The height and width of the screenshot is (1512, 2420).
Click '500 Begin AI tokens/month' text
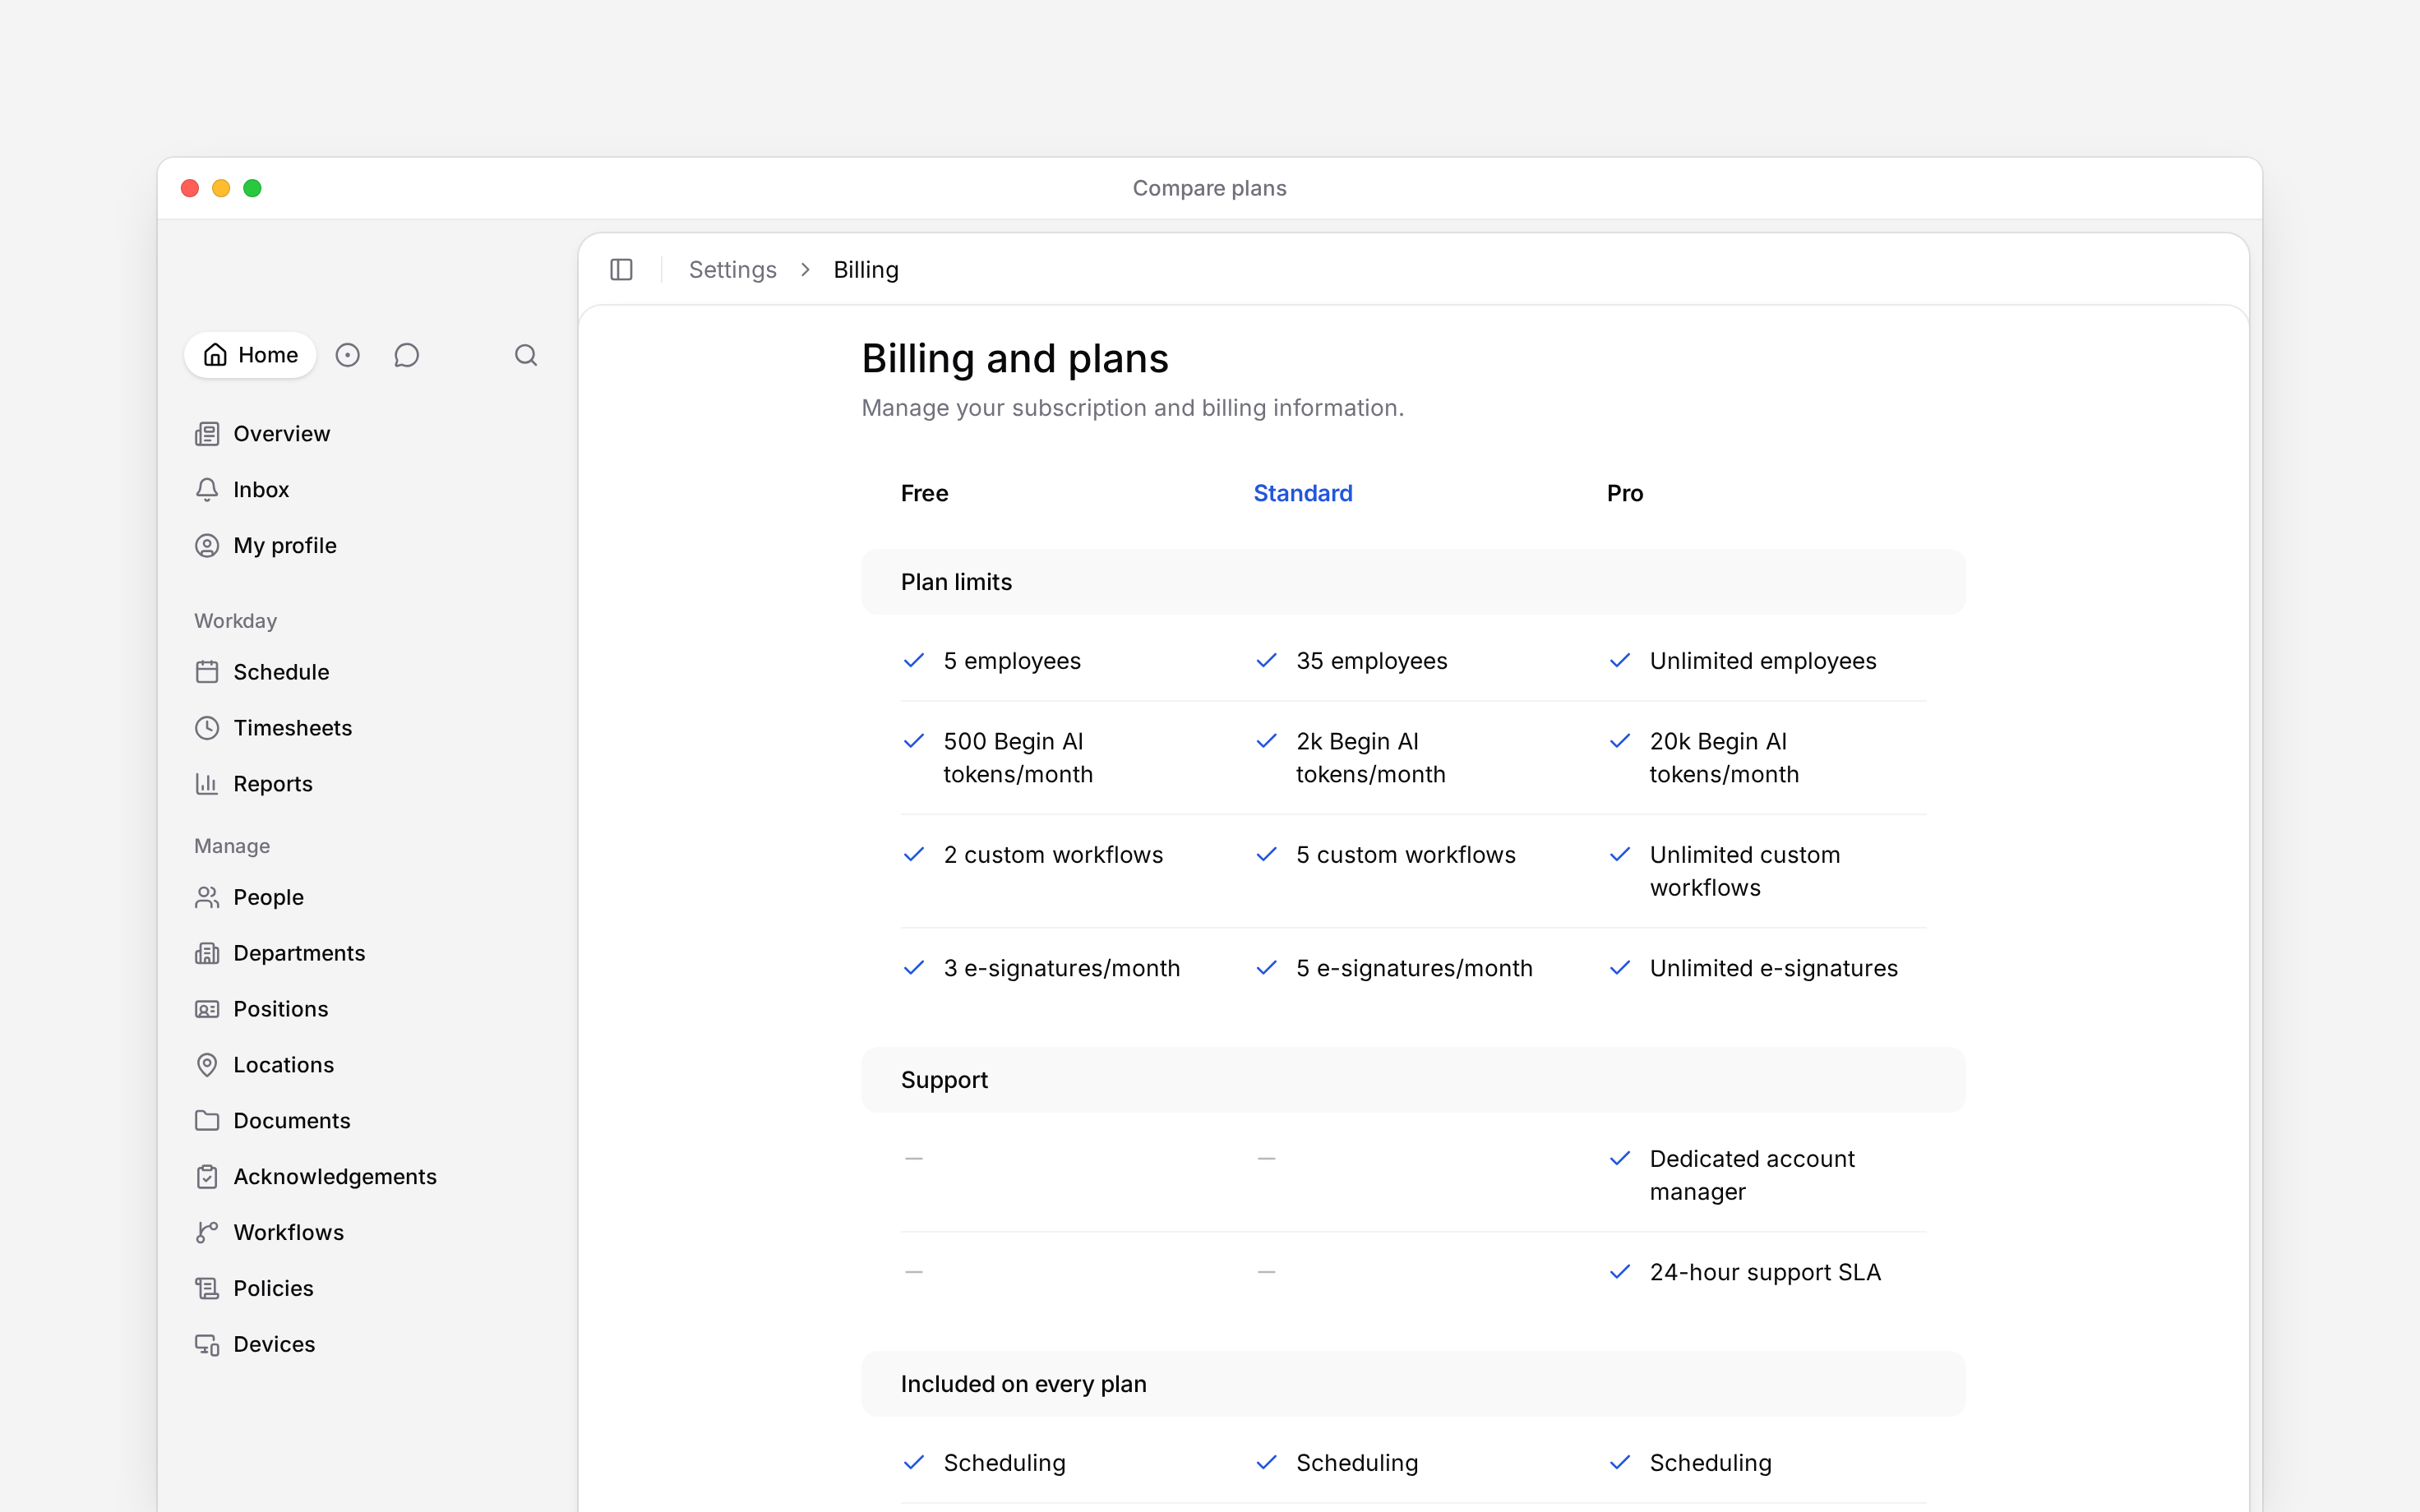1018,758
